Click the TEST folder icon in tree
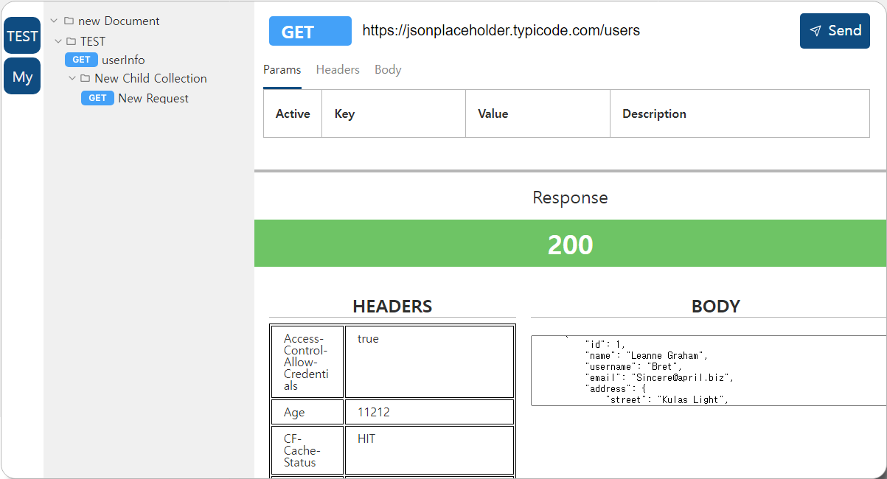The image size is (887, 479). pyautogui.click(x=72, y=41)
